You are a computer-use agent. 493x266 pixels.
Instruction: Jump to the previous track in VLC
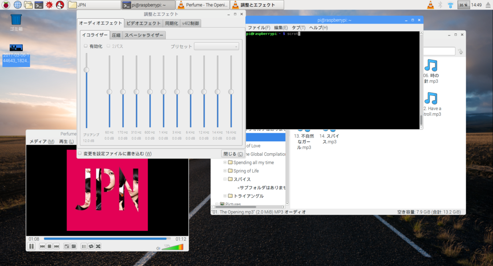pos(42,246)
